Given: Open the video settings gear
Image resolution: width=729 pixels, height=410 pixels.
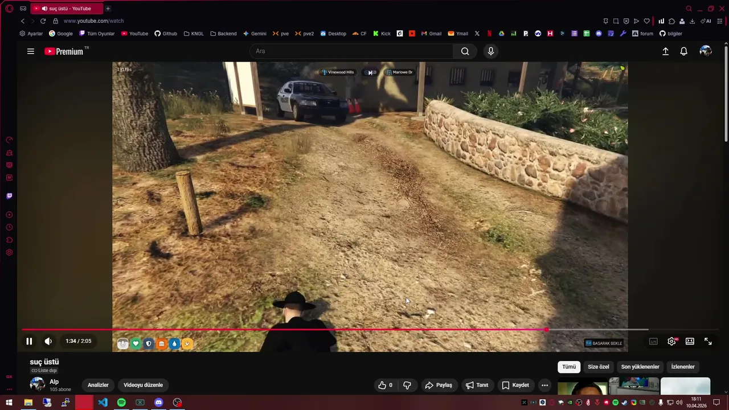Looking at the screenshot, I should coord(671,341).
